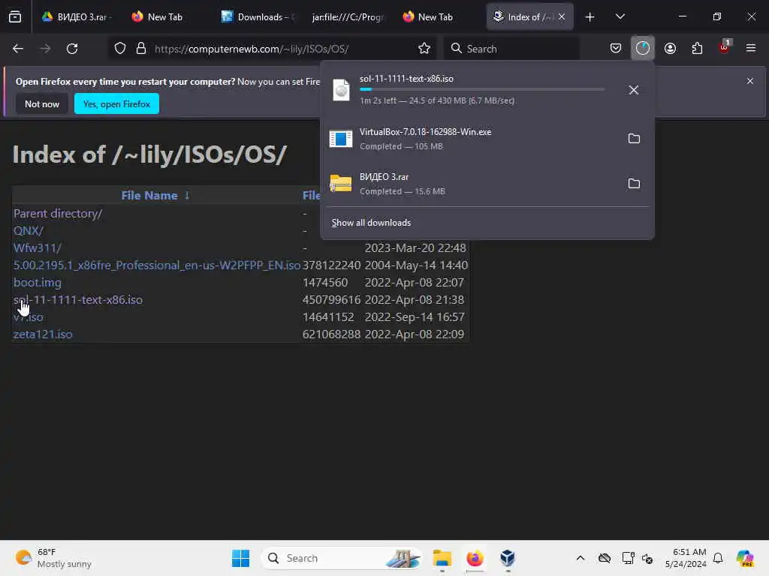Open the Firefox View icon
769x576 pixels.
click(15, 16)
